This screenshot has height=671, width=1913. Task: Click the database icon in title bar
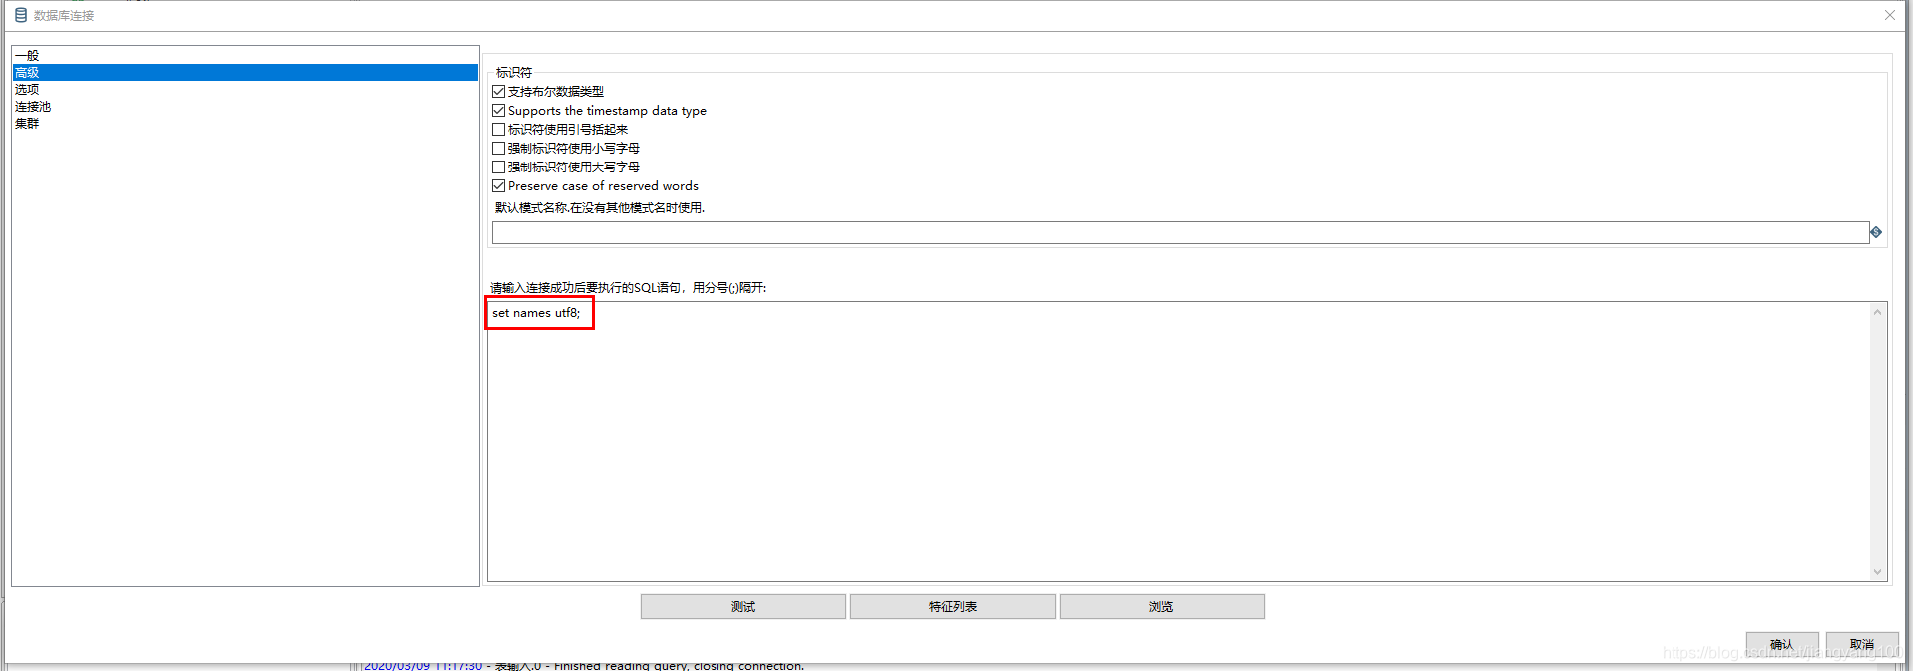click(x=21, y=15)
